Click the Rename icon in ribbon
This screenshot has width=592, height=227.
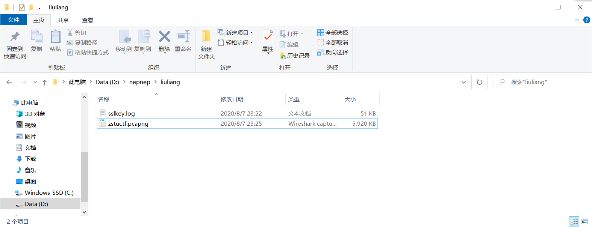pos(183,37)
